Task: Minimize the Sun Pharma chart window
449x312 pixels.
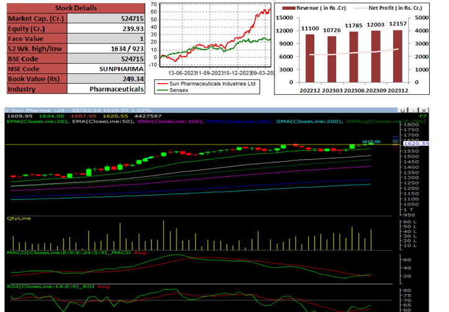Action: (x=413, y=110)
